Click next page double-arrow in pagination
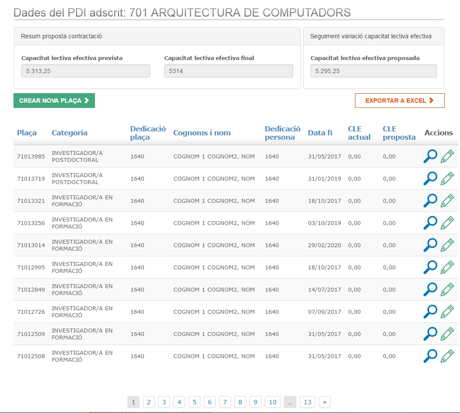This screenshot has height=413, width=460. coord(325,402)
